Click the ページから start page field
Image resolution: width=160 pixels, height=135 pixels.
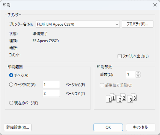click(x=51, y=84)
